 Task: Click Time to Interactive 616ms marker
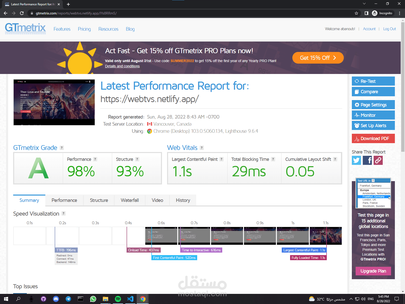(x=201, y=250)
